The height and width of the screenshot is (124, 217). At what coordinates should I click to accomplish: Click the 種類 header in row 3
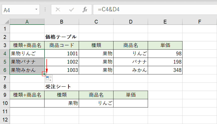96,45
